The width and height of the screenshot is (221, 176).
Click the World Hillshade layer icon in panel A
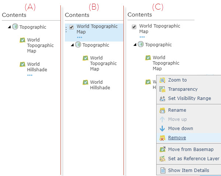(22, 64)
